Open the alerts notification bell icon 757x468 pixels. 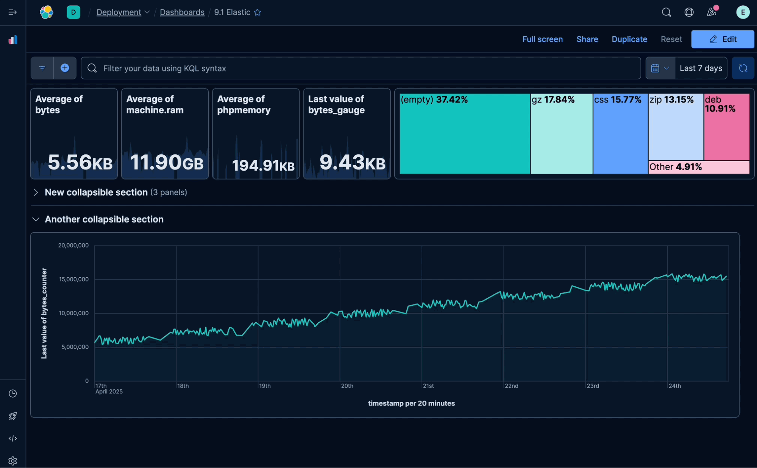[711, 12]
